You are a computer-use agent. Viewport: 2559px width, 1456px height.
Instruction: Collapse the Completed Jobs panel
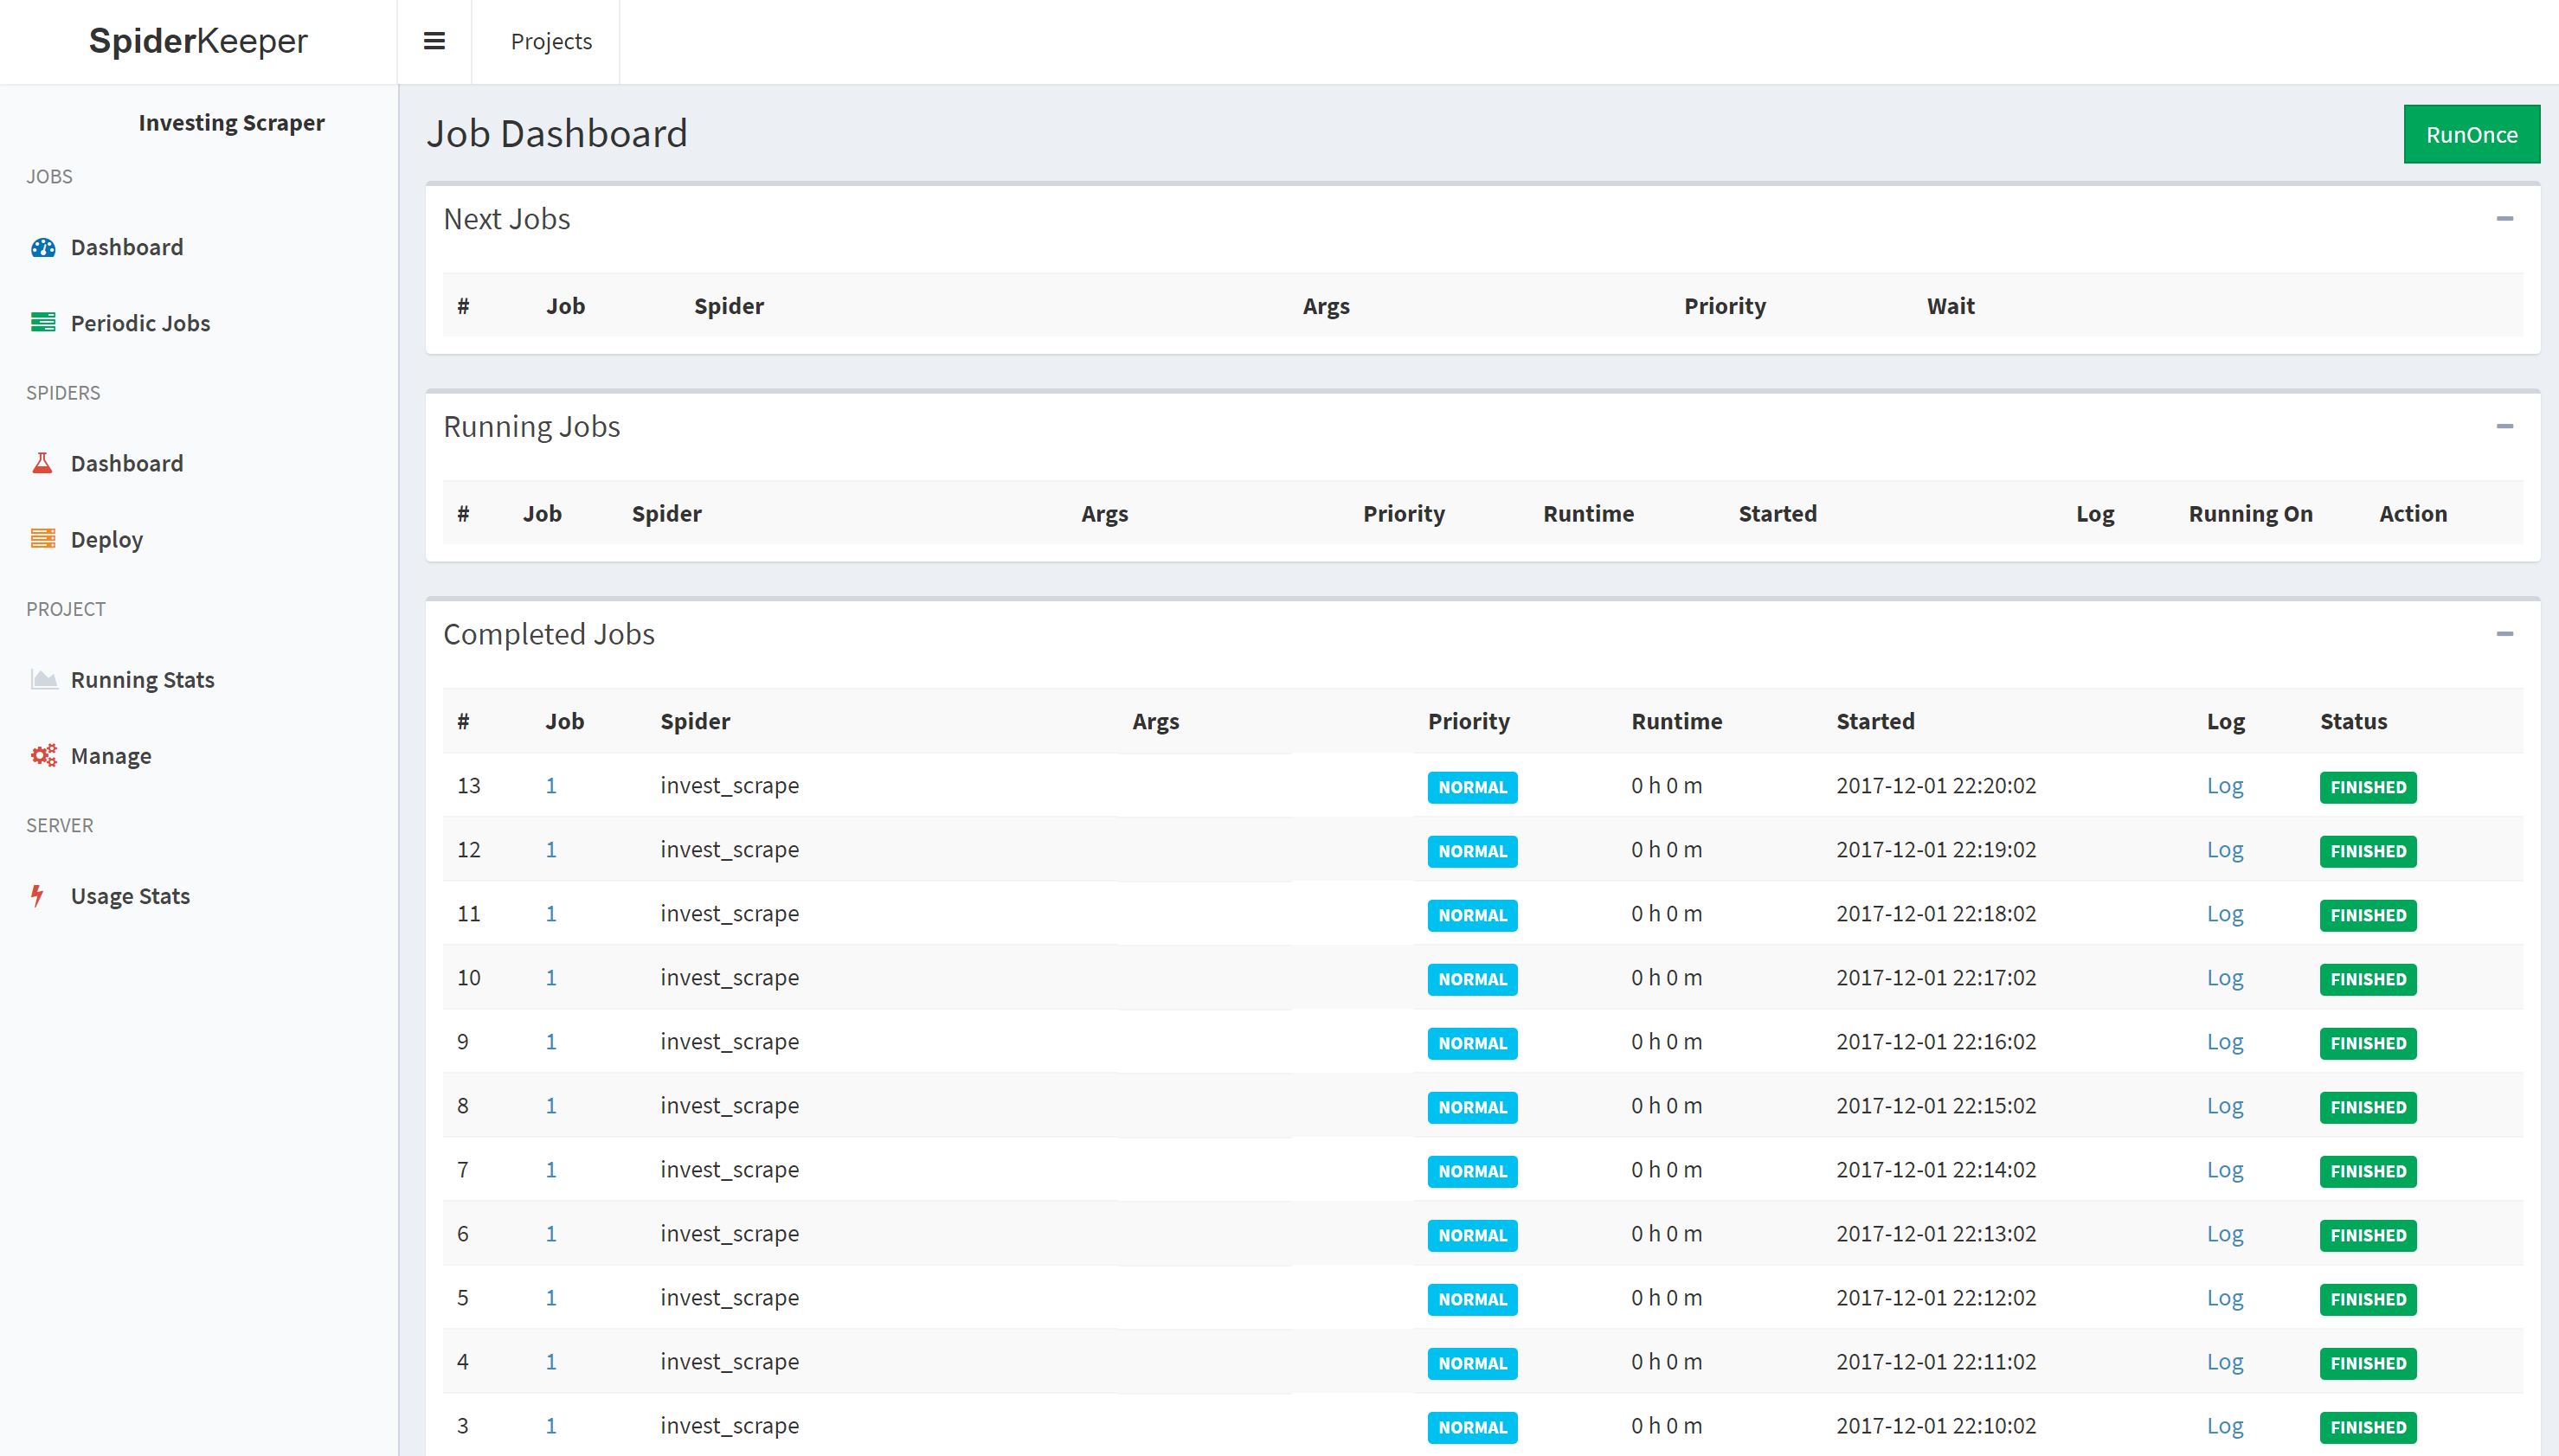tap(2504, 634)
